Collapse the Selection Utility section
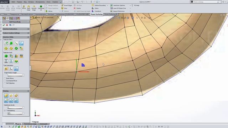This screenshot has width=228, height=128. click(28, 37)
